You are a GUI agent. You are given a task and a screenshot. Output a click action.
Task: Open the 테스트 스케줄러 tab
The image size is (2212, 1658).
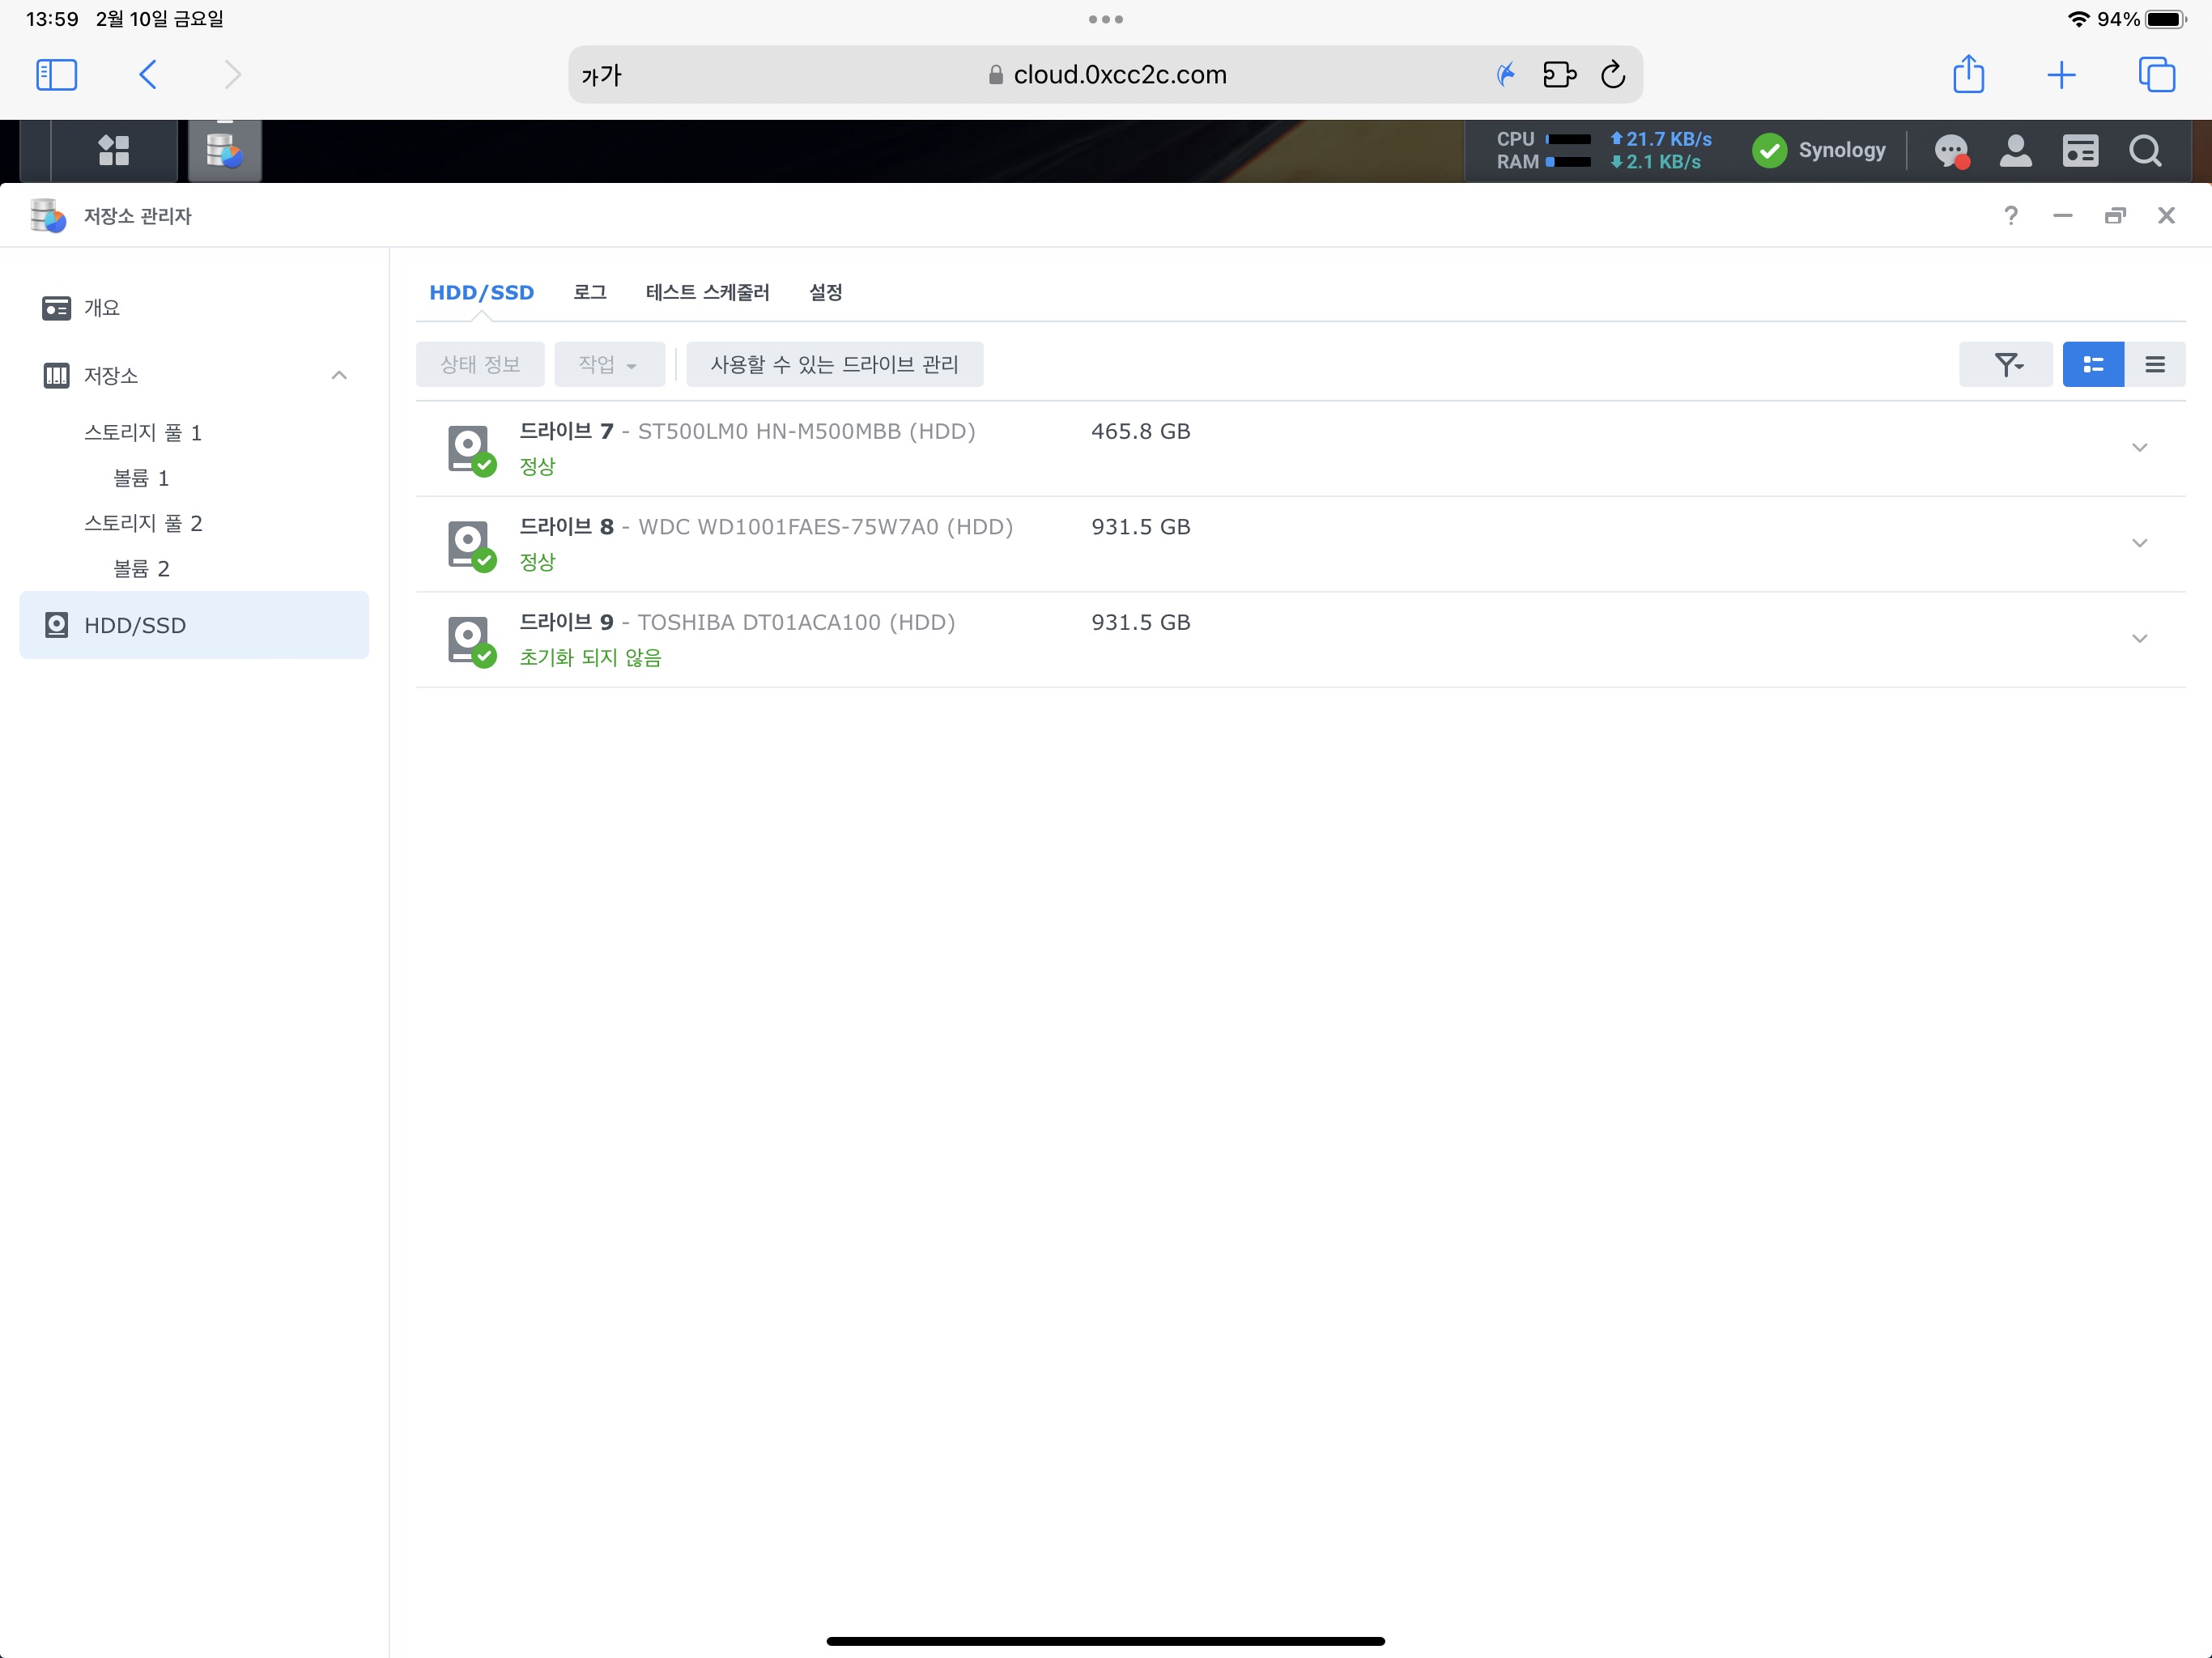[x=707, y=292]
